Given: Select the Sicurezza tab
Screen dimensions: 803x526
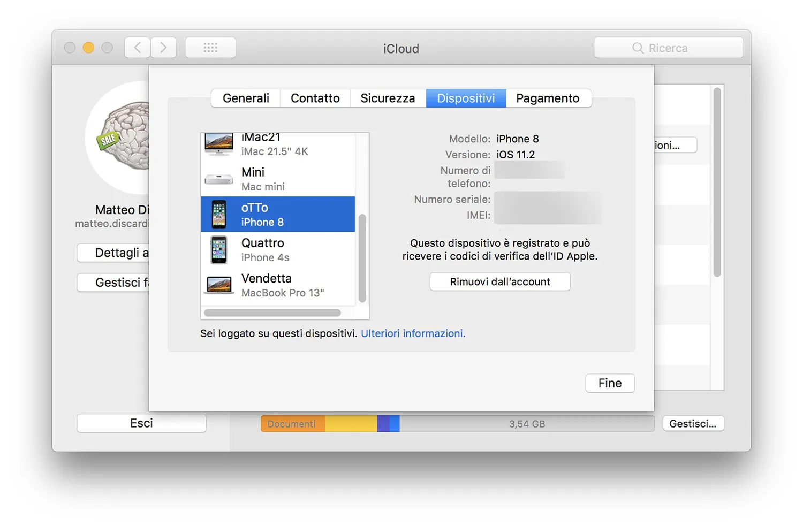Looking at the screenshot, I should pos(388,98).
